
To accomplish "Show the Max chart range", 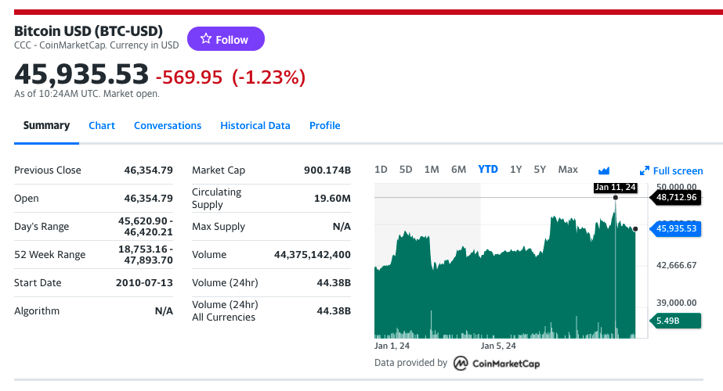I will [x=568, y=170].
